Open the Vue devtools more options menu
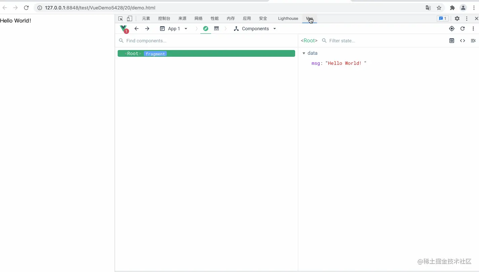 (x=473, y=29)
